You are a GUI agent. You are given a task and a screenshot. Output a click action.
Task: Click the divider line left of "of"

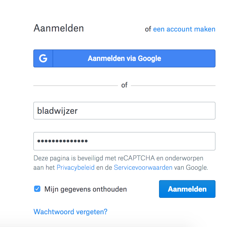point(75,85)
